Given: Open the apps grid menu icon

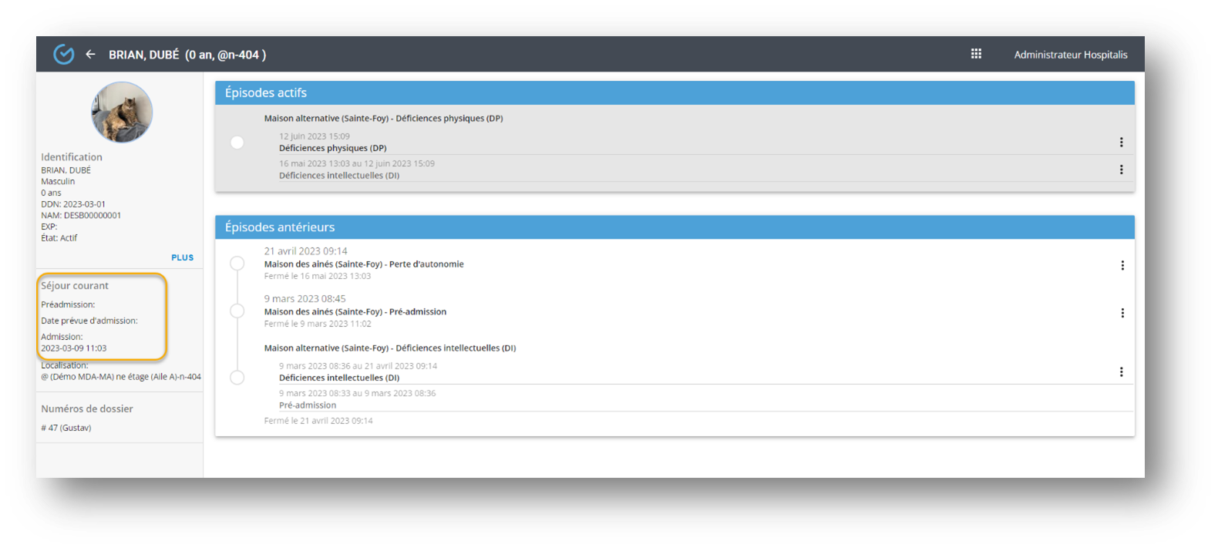Looking at the screenshot, I should (x=976, y=54).
